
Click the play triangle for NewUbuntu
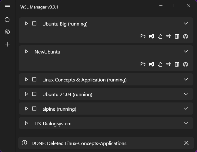coord(26,51)
